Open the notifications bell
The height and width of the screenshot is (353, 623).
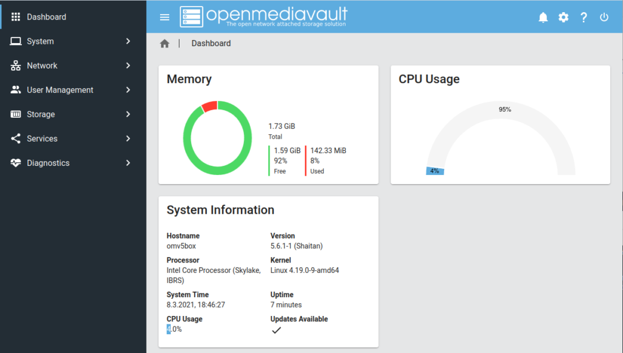(x=543, y=17)
